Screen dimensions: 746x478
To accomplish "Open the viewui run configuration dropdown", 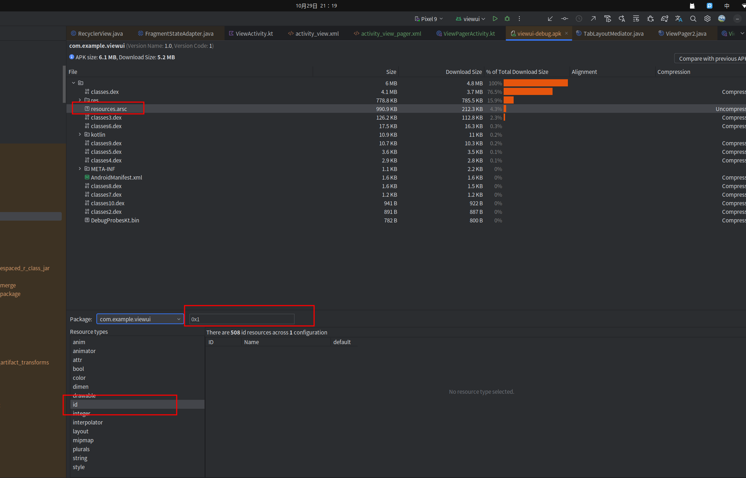I will tap(470, 19).
